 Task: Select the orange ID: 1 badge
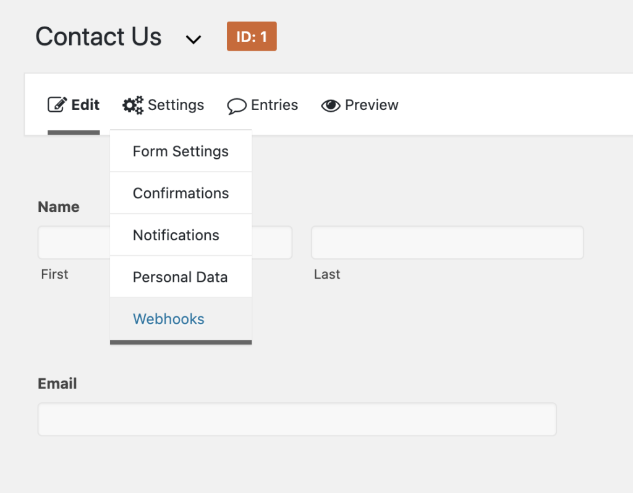252,36
